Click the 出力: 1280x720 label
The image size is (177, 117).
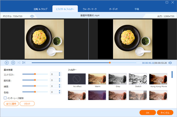[166, 16]
